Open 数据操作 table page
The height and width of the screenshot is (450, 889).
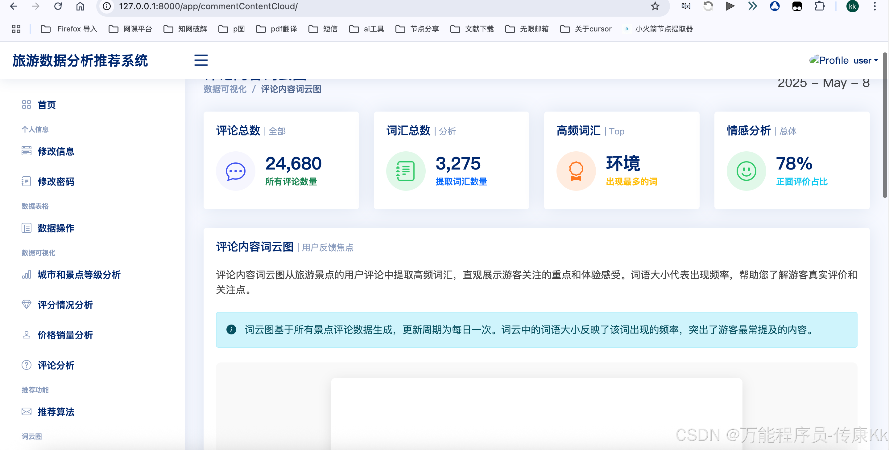[56, 228]
